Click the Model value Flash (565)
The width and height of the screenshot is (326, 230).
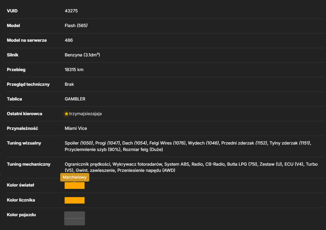[x=76, y=25]
